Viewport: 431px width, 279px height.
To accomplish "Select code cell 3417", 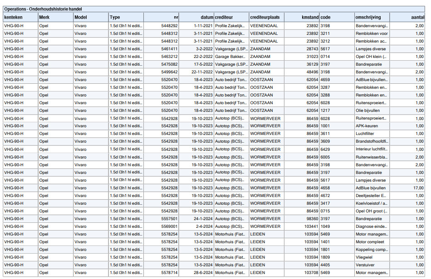I will pyautogui.click(x=337, y=203).
